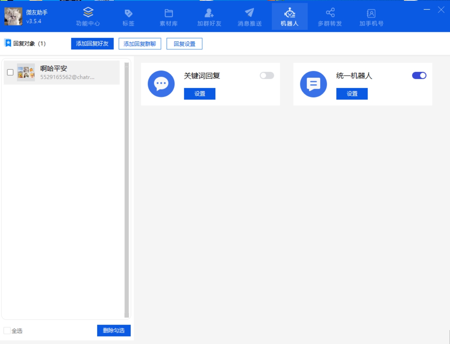This screenshot has width=450, height=344.
Task: Click the cat avatar for 微友助手
Action: [x=13, y=16]
